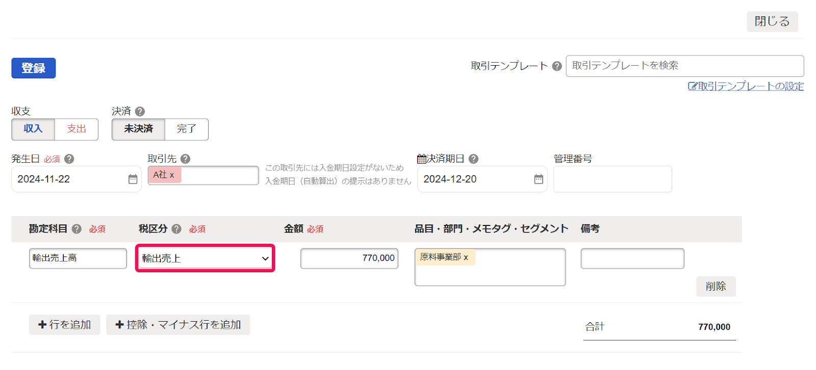Click the help icon next to 取引先
The image size is (816, 370).
(x=186, y=159)
